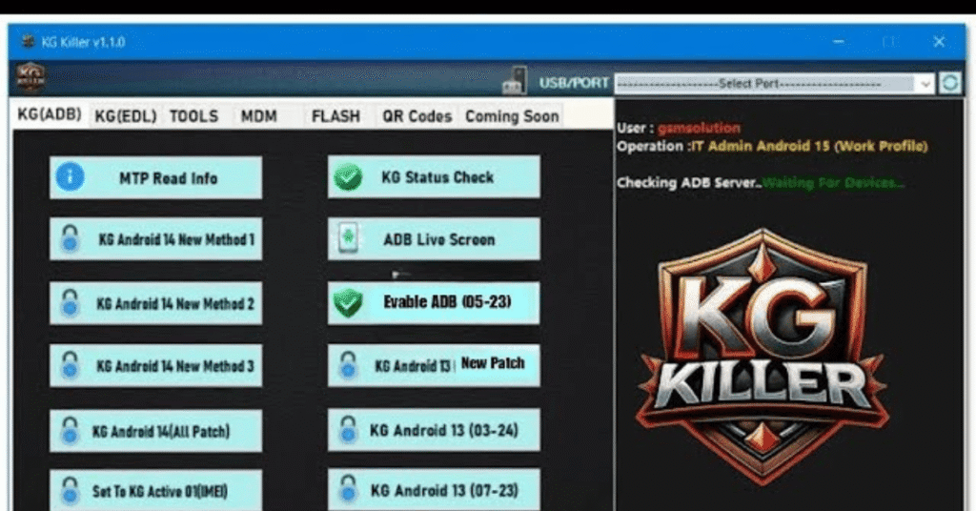Image resolution: width=976 pixels, height=511 pixels.
Task: Click KG Android 13 (03-24) button
Action: click(434, 430)
